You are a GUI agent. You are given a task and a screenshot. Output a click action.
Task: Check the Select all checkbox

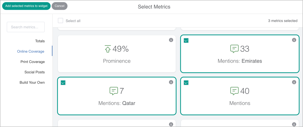[x=60, y=21]
